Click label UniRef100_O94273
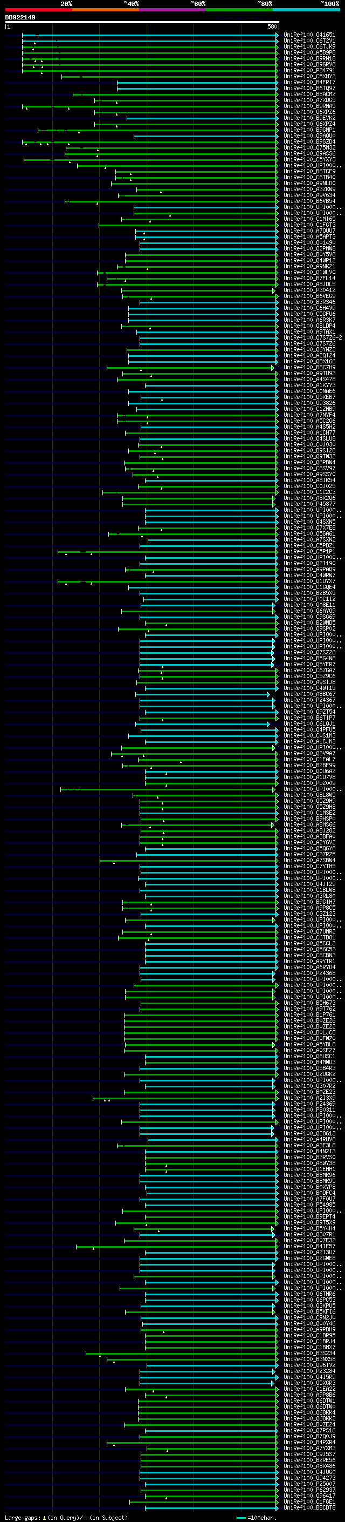This screenshot has width=345, height=1522. (x=309, y=1478)
